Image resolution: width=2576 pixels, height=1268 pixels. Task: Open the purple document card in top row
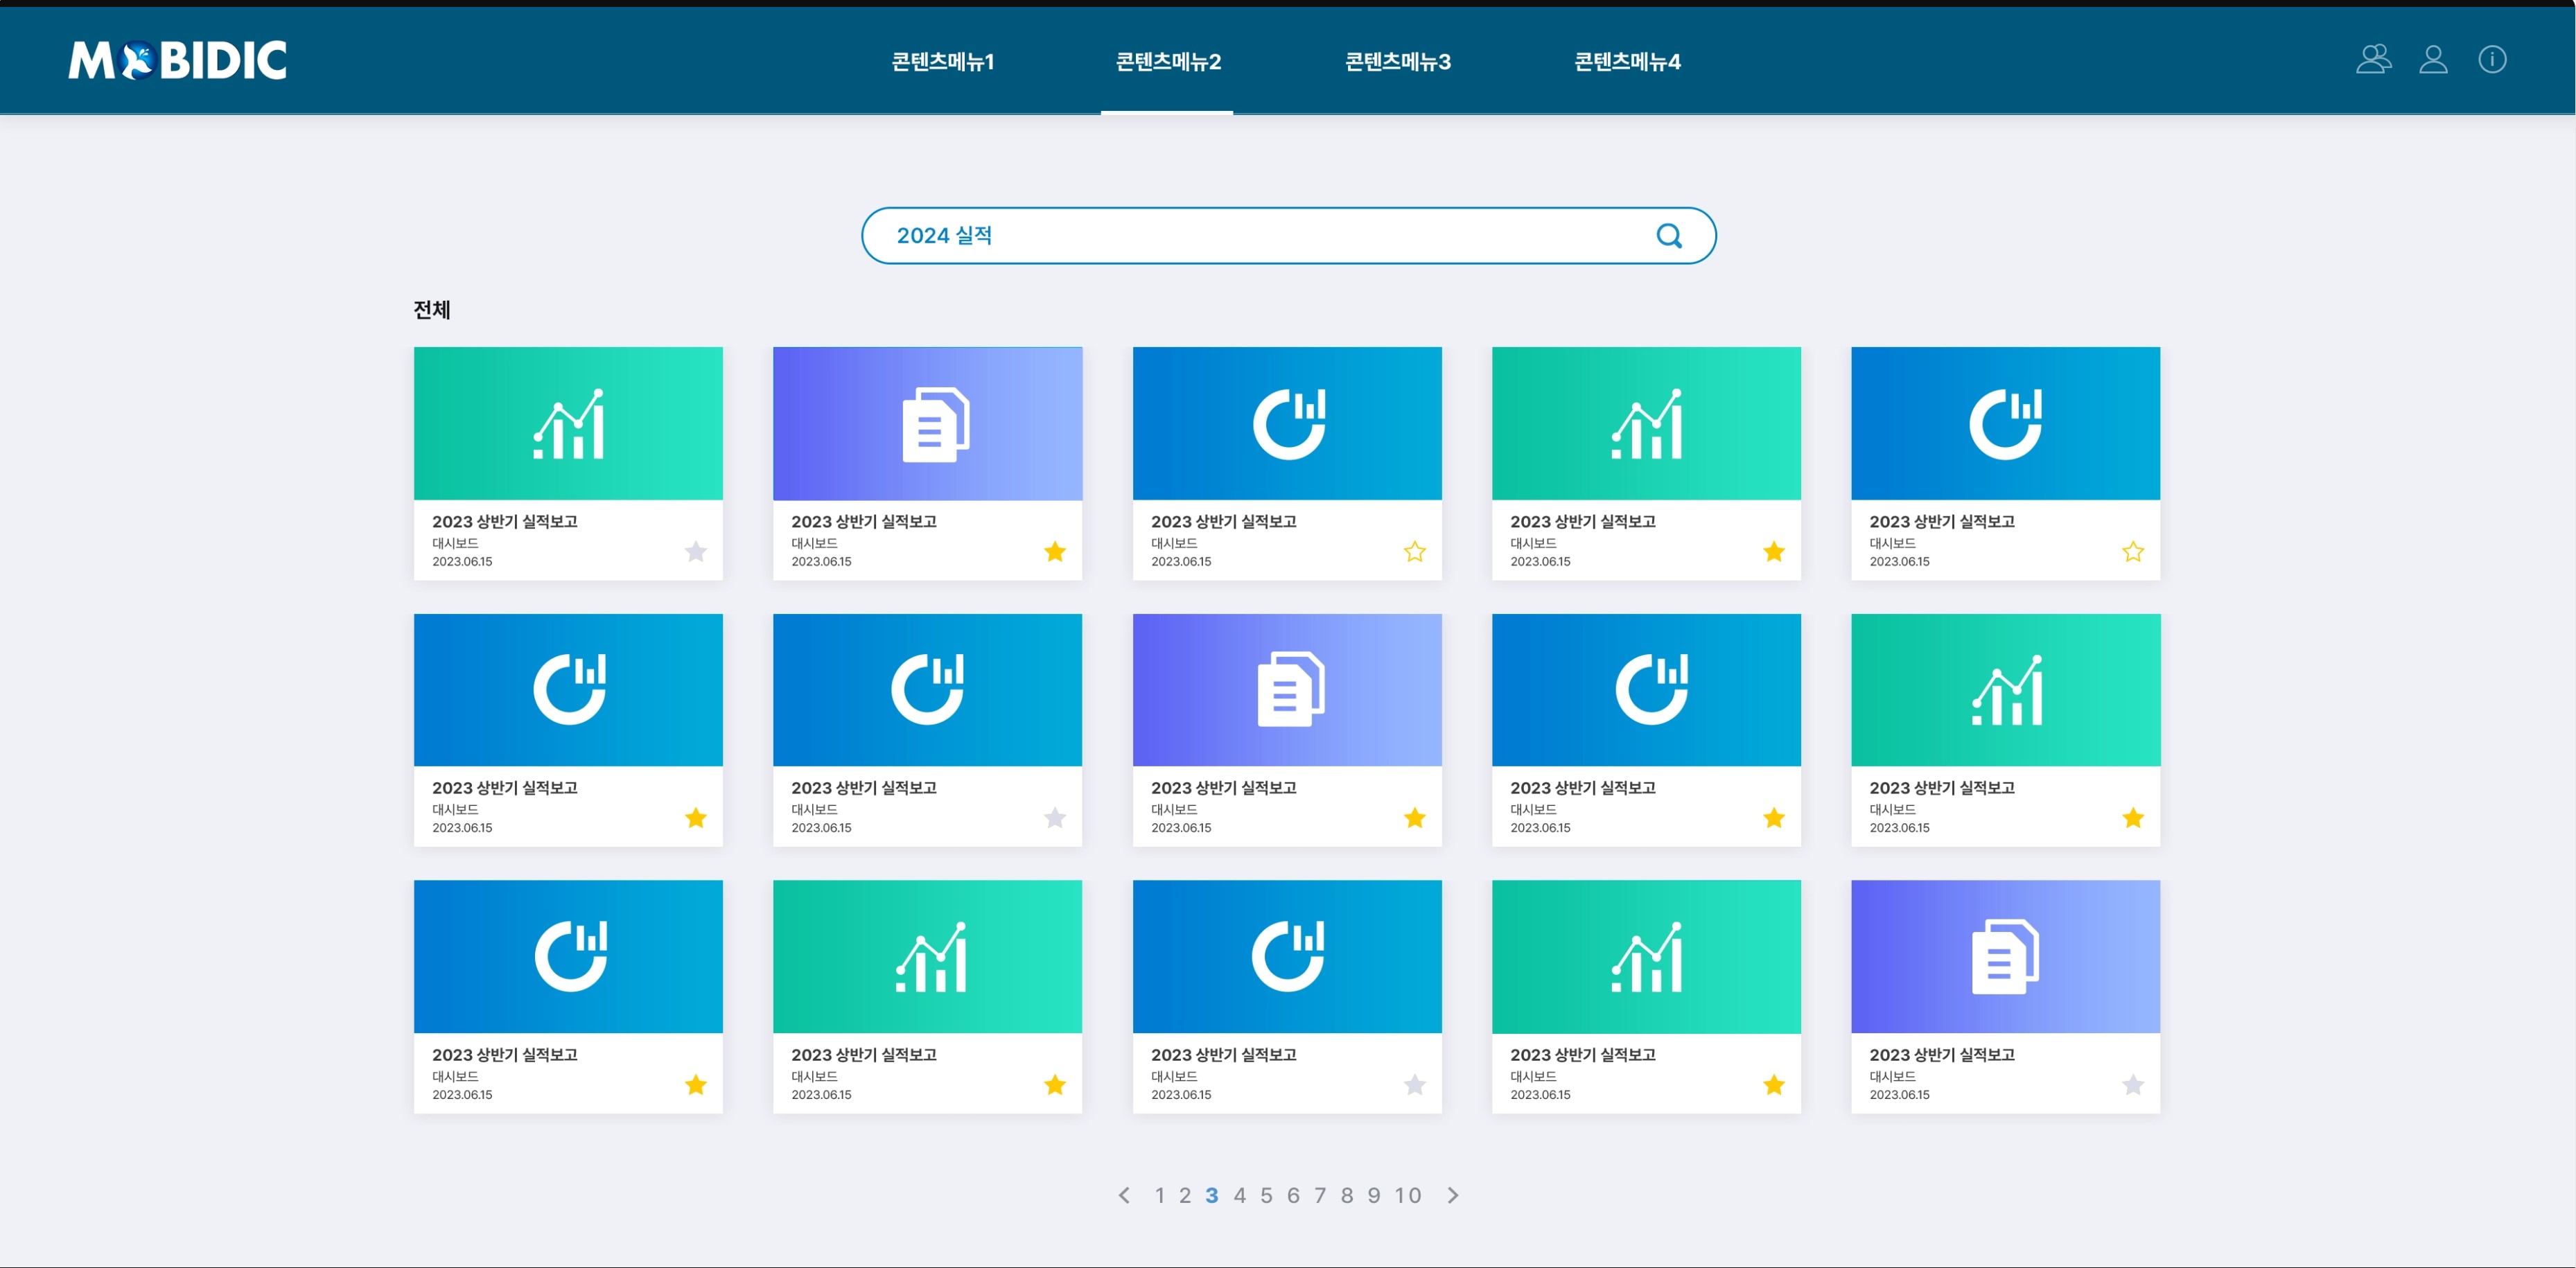(x=927, y=424)
